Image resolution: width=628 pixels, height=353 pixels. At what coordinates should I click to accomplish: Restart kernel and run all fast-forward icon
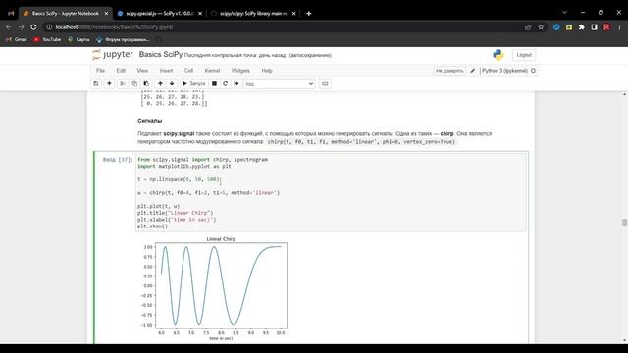(236, 84)
